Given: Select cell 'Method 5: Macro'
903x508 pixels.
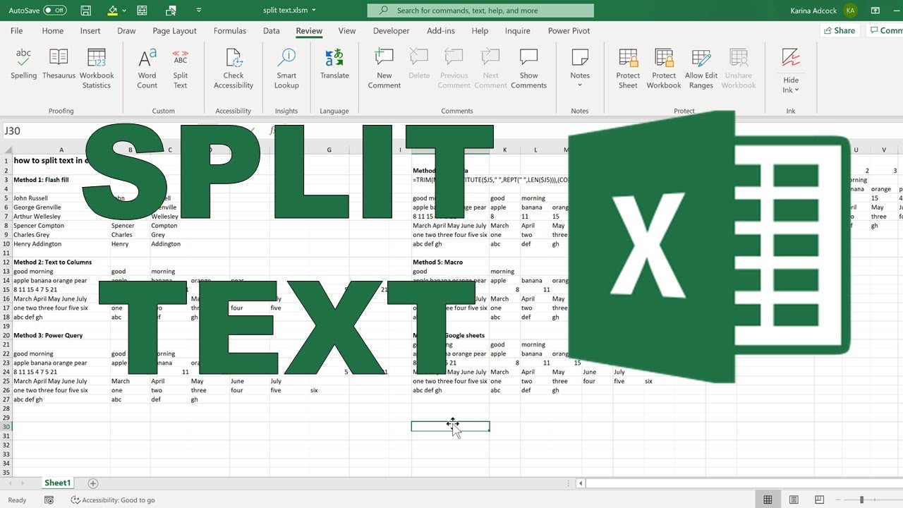Looking at the screenshot, I should [450, 262].
